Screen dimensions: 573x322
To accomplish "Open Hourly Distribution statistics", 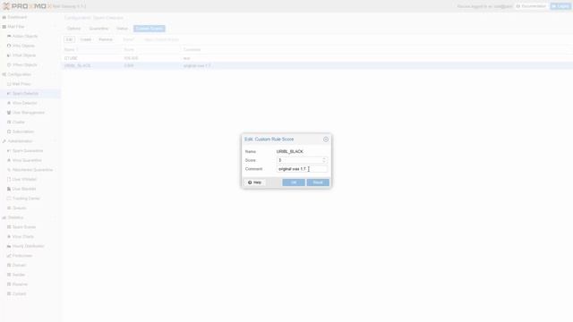I will pyautogui.click(x=28, y=246).
